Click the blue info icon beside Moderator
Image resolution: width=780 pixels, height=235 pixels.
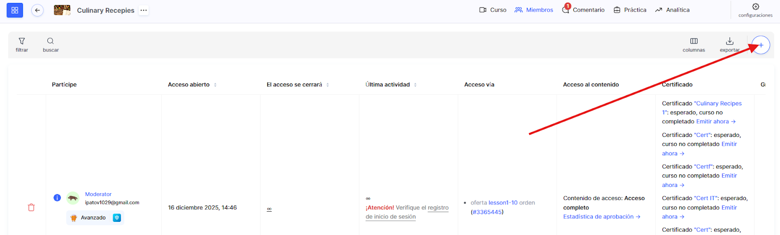coord(57,198)
